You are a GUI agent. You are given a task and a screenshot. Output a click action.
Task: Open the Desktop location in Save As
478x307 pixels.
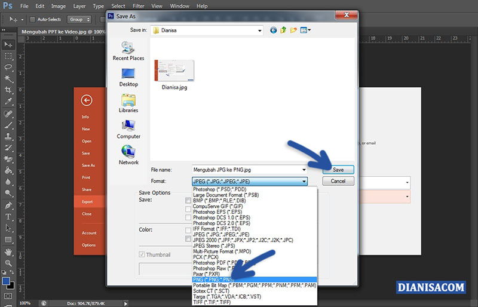tap(128, 78)
